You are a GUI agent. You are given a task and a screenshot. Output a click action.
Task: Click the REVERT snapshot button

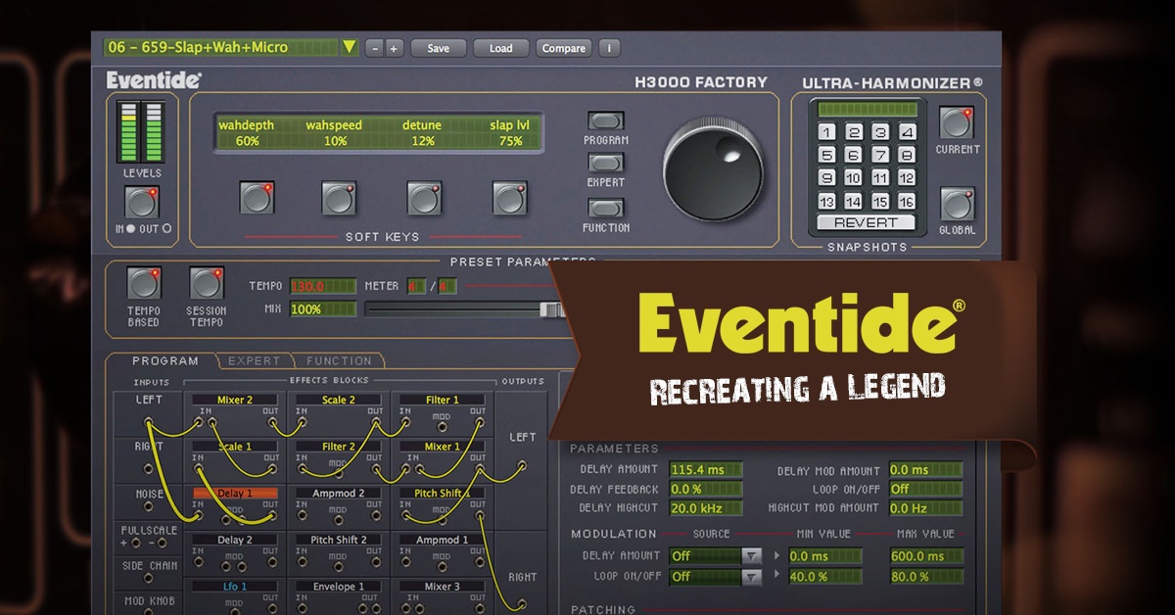click(x=866, y=222)
